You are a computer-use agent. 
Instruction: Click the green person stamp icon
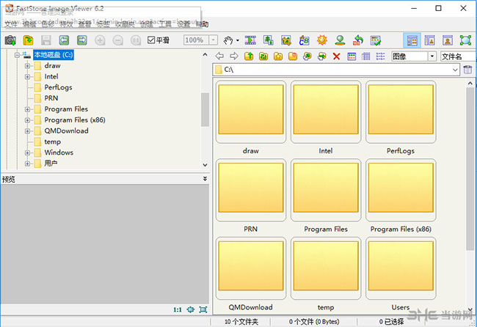340,40
